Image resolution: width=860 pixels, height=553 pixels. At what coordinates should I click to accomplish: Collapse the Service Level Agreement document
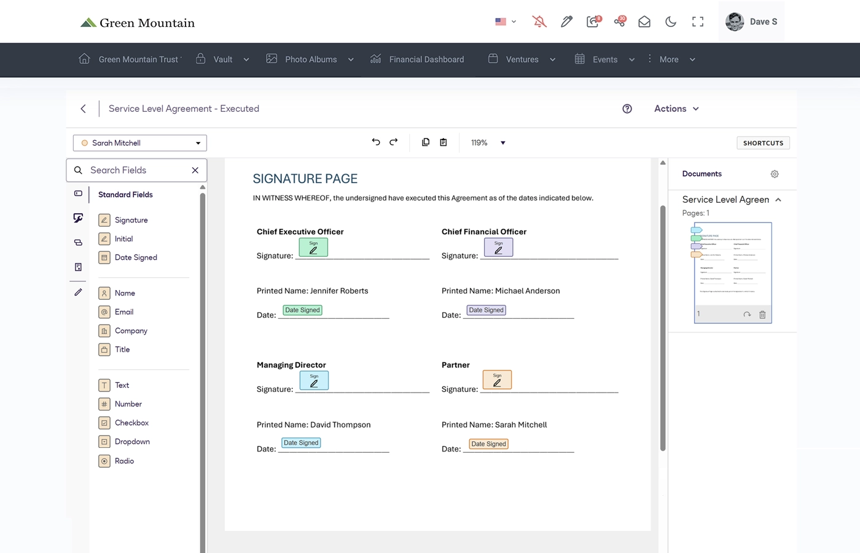coord(778,200)
